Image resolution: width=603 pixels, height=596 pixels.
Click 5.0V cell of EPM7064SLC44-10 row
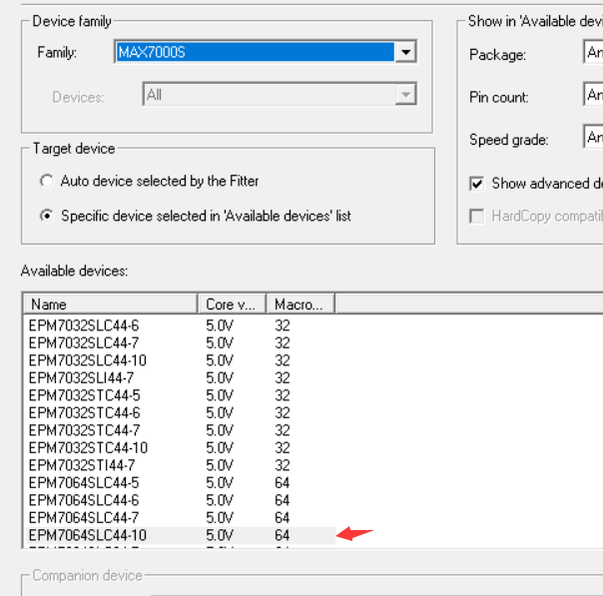click(220, 535)
